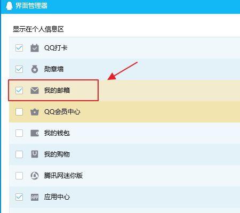The width and height of the screenshot is (240, 213).
Task: Tick the 腾讯网迷你版 checkbox
Action: pos(19,176)
